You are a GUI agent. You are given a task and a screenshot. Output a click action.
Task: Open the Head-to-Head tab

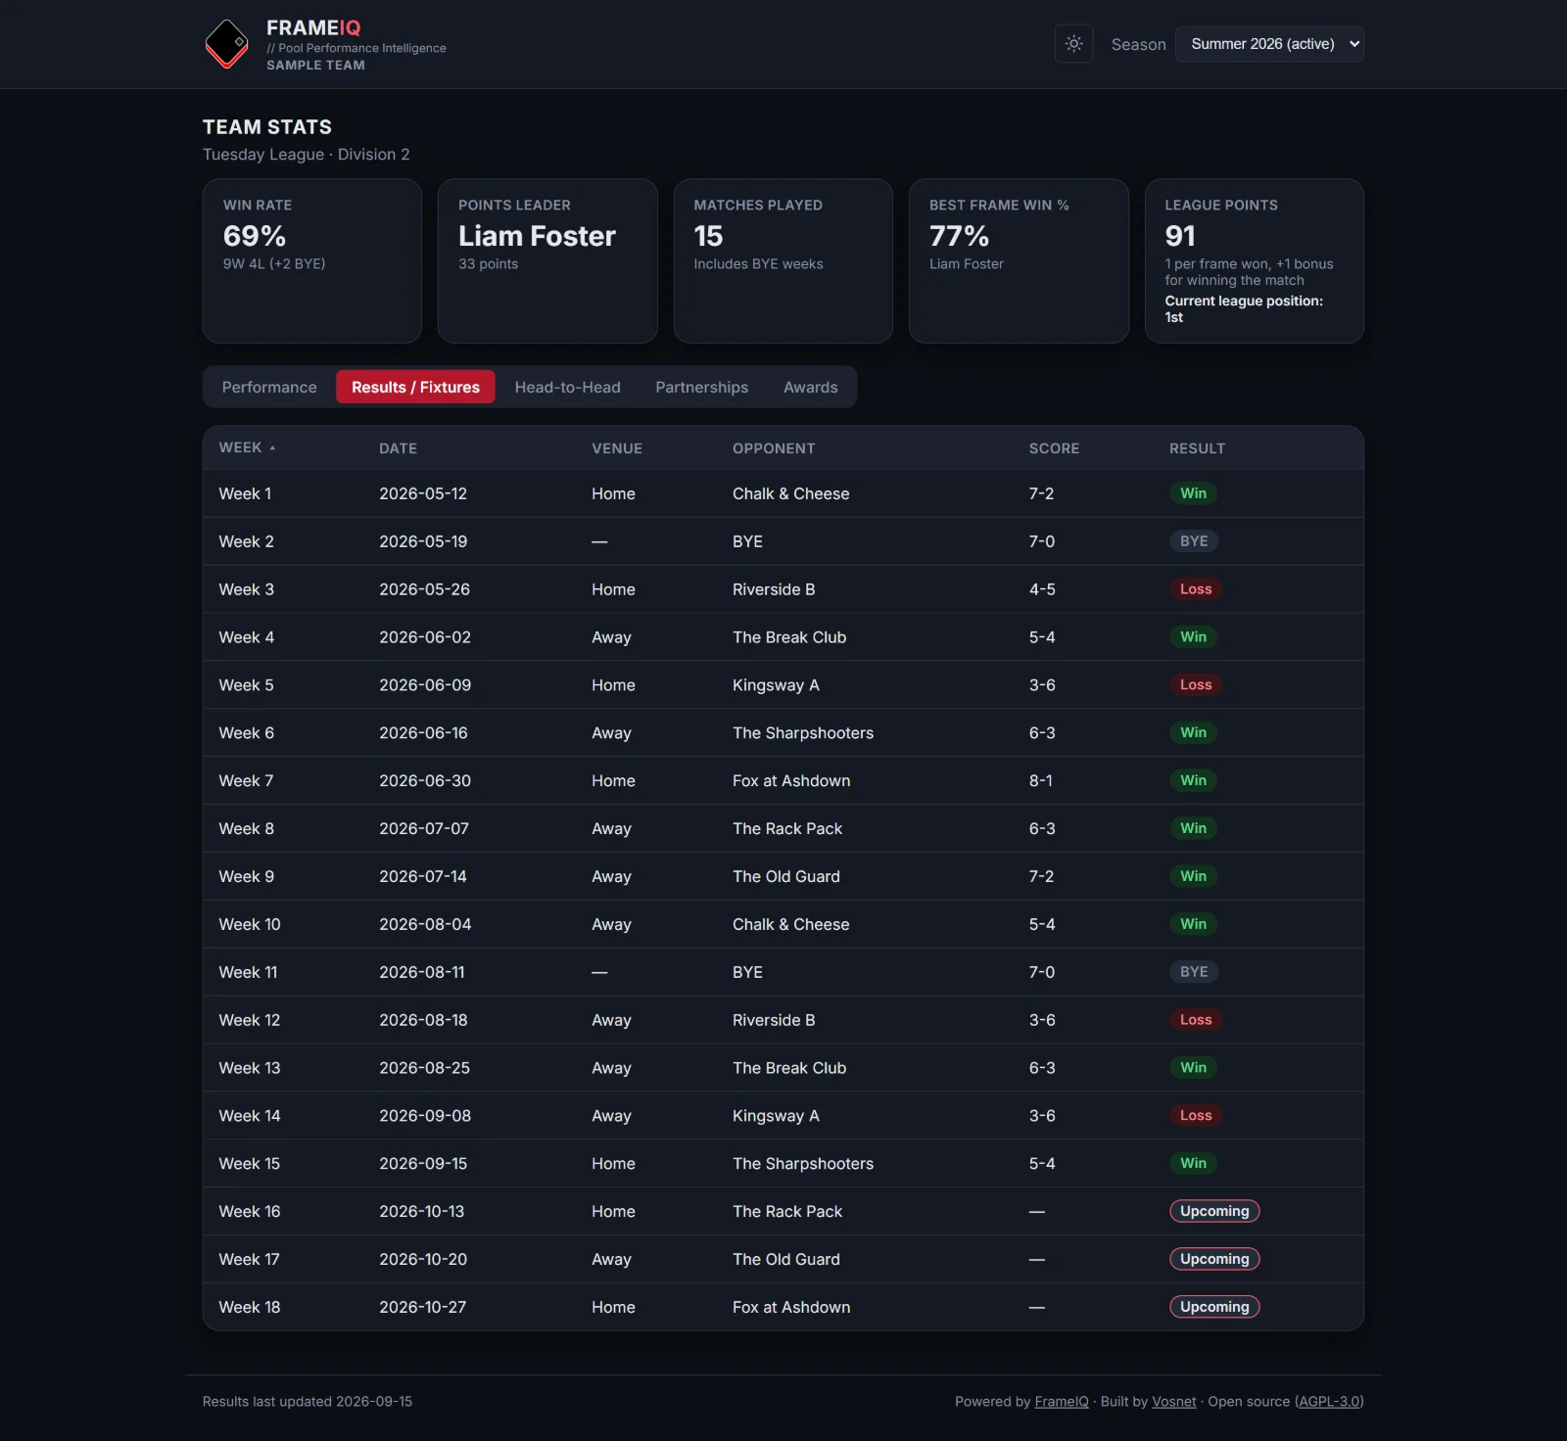(x=567, y=387)
